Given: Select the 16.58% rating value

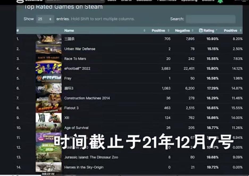Looking at the screenshot, I should [x=213, y=78].
